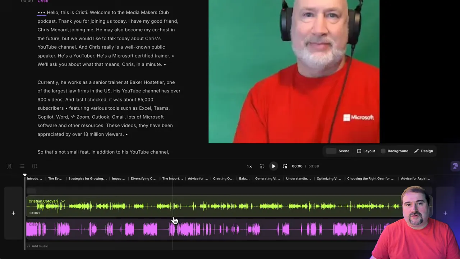The width and height of the screenshot is (460, 259).
Task: Open the list view icon in the lower toolbar
Action: (x=22, y=166)
